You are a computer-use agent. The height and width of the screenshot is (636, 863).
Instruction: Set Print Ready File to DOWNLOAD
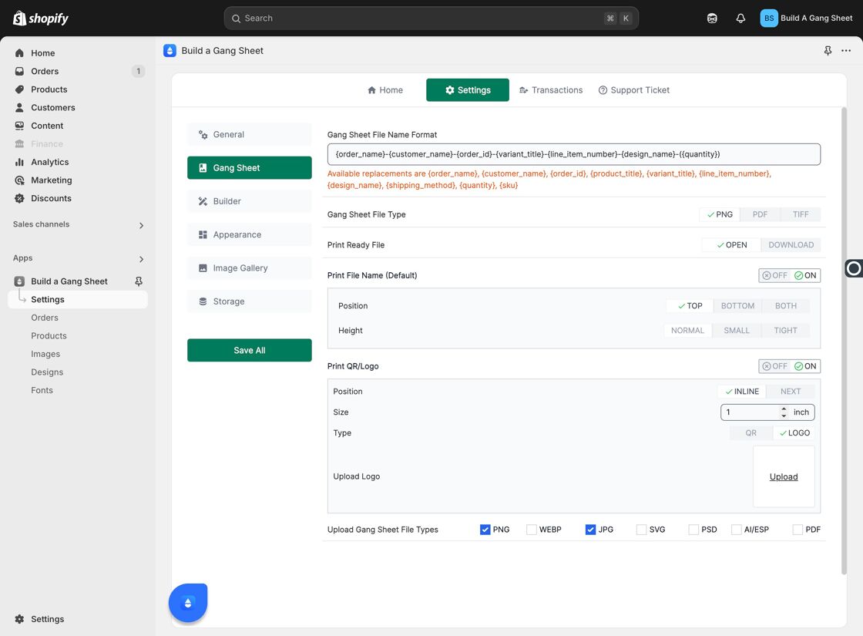click(791, 245)
